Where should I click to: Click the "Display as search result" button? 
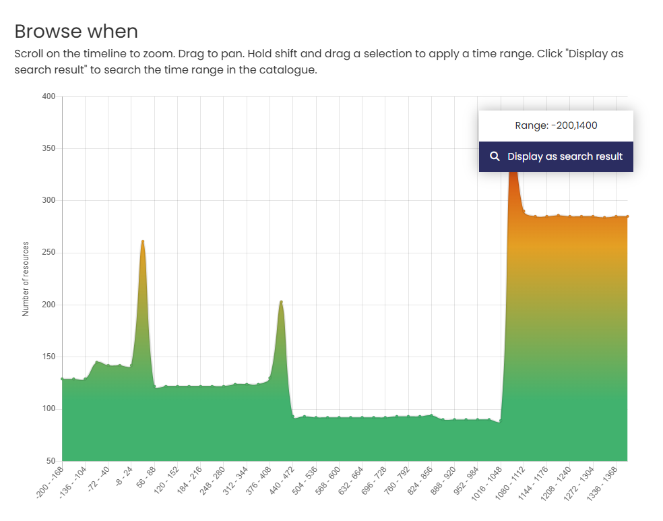coord(556,156)
